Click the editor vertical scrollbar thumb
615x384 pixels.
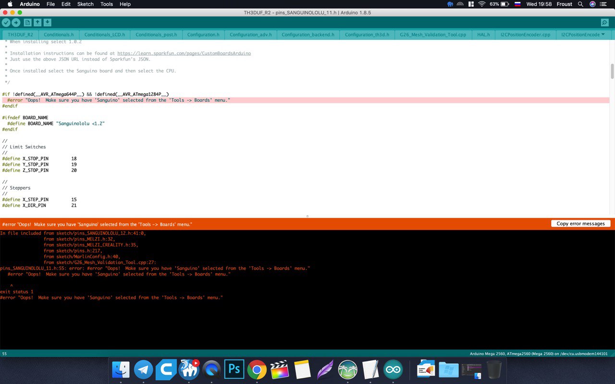pos(612,71)
